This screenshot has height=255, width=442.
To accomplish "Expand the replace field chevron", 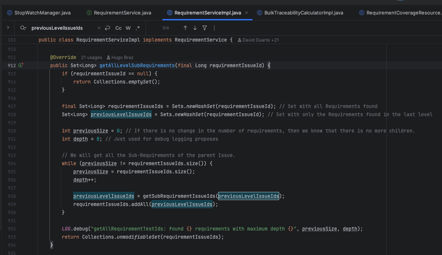I will [x=8, y=28].
